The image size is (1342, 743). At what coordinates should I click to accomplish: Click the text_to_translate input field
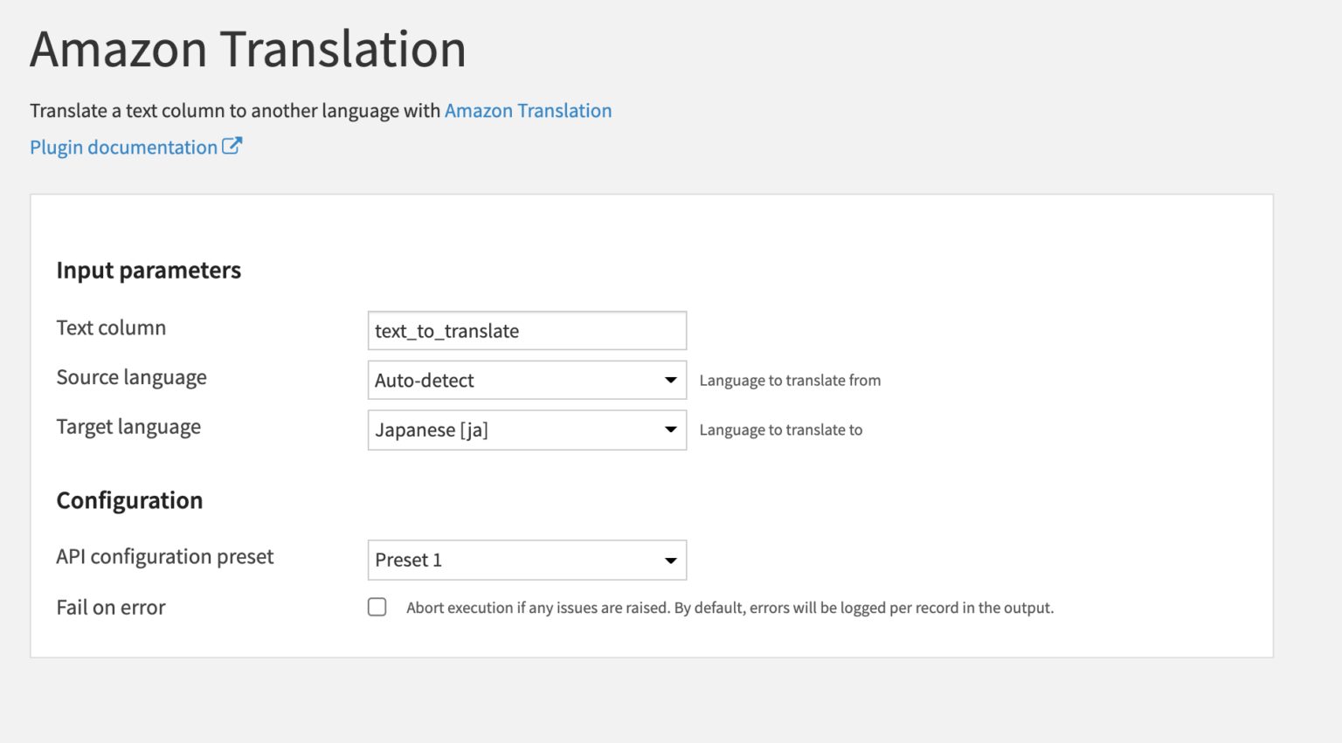527,331
